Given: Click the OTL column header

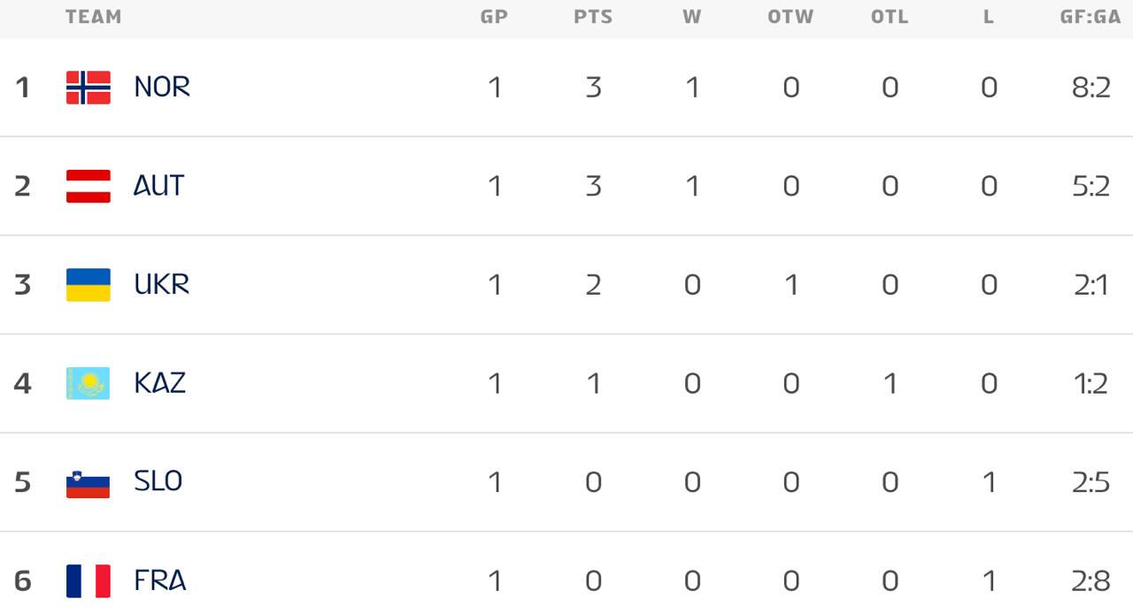Looking at the screenshot, I should (890, 17).
